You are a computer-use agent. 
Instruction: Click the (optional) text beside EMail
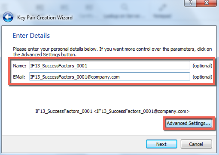point(202,77)
